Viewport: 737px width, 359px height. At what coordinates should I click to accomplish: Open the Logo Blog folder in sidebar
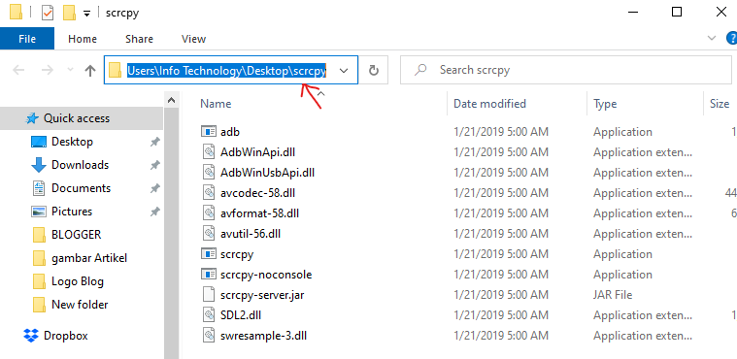click(78, 281)
